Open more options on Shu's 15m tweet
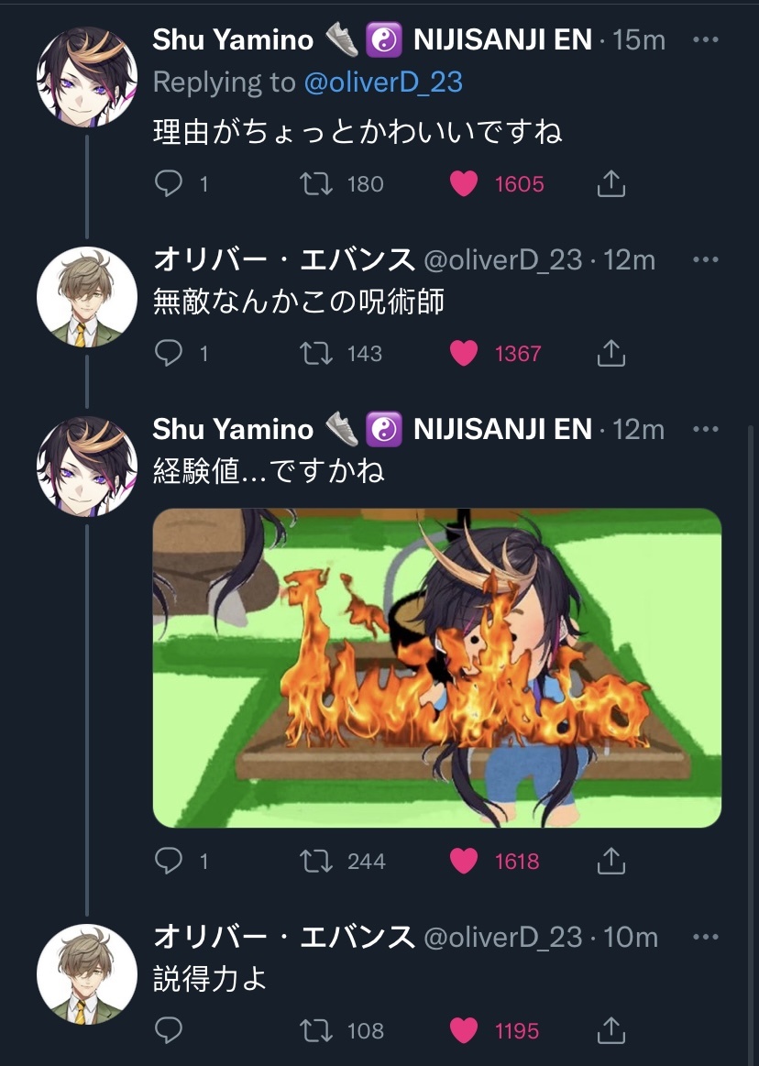This screenshot has width=759, height=1066. point(705,39)
